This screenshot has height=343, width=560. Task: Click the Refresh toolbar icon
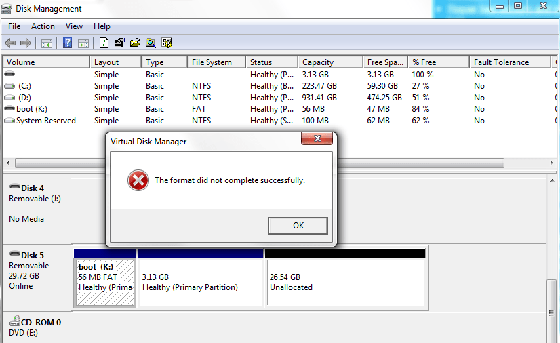pyautogui.click(x=104, y=43)
